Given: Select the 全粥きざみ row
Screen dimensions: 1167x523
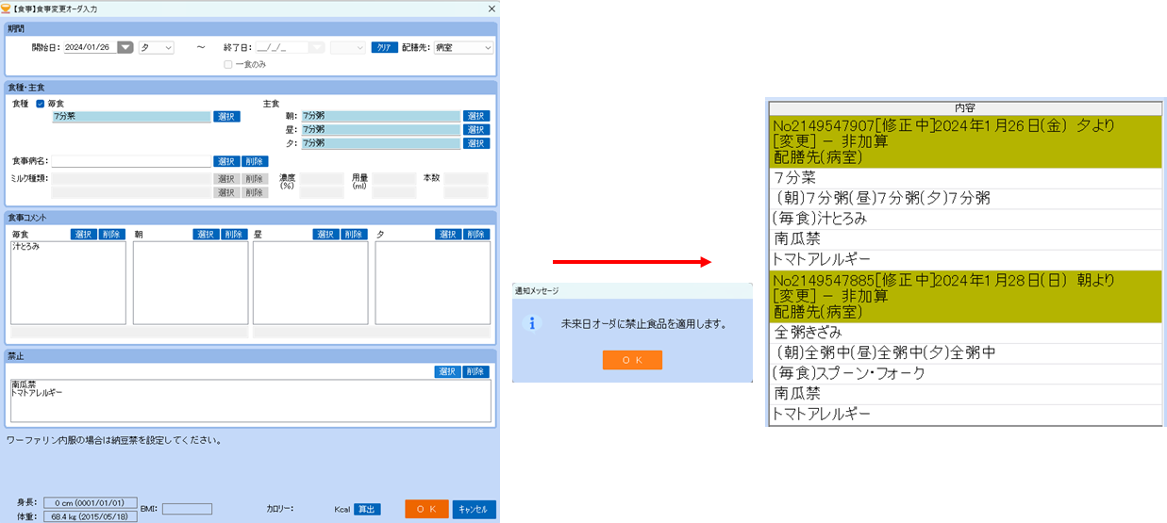Looking at the screenshot, I should coord(965,333).
